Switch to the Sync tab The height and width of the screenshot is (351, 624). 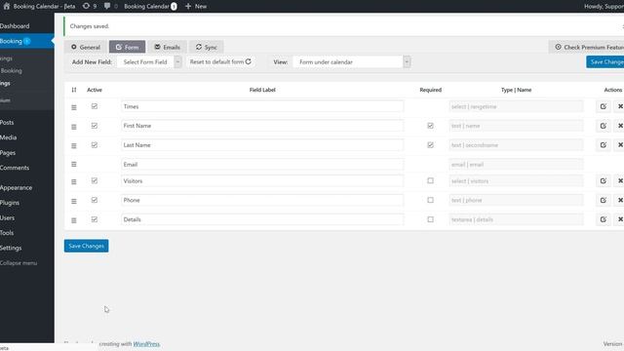pos(206,47)
